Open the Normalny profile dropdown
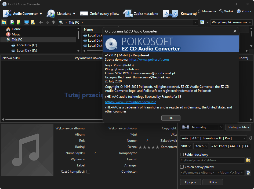The height and width of the screenshot is (189, 254). pyautogui.click(x=202, y=127)
